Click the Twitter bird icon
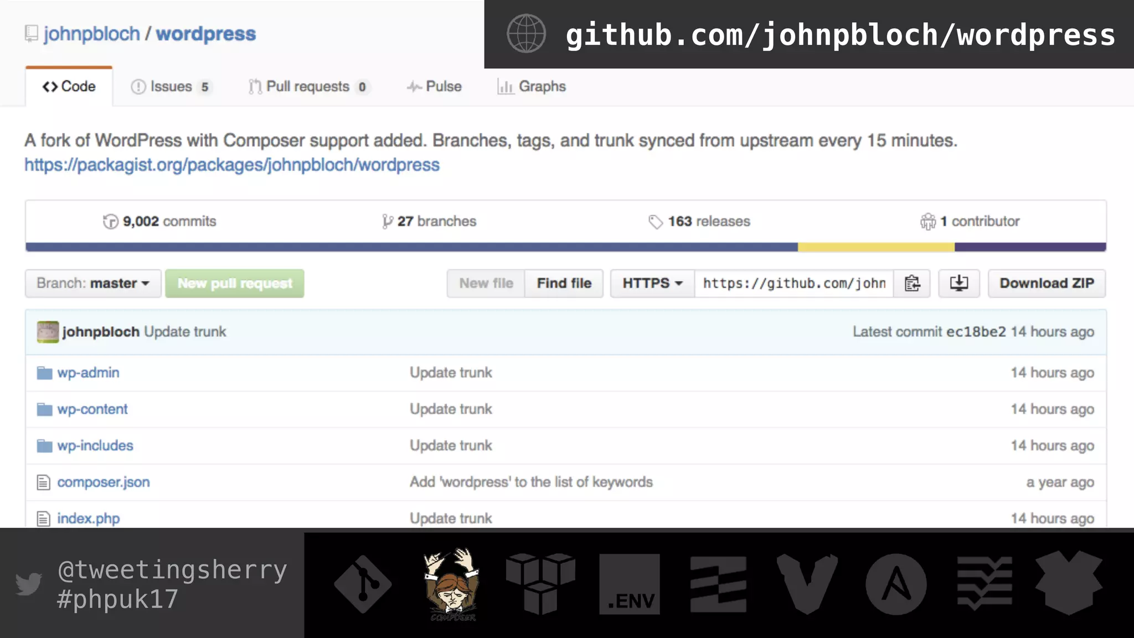 (x=29, y=584)
